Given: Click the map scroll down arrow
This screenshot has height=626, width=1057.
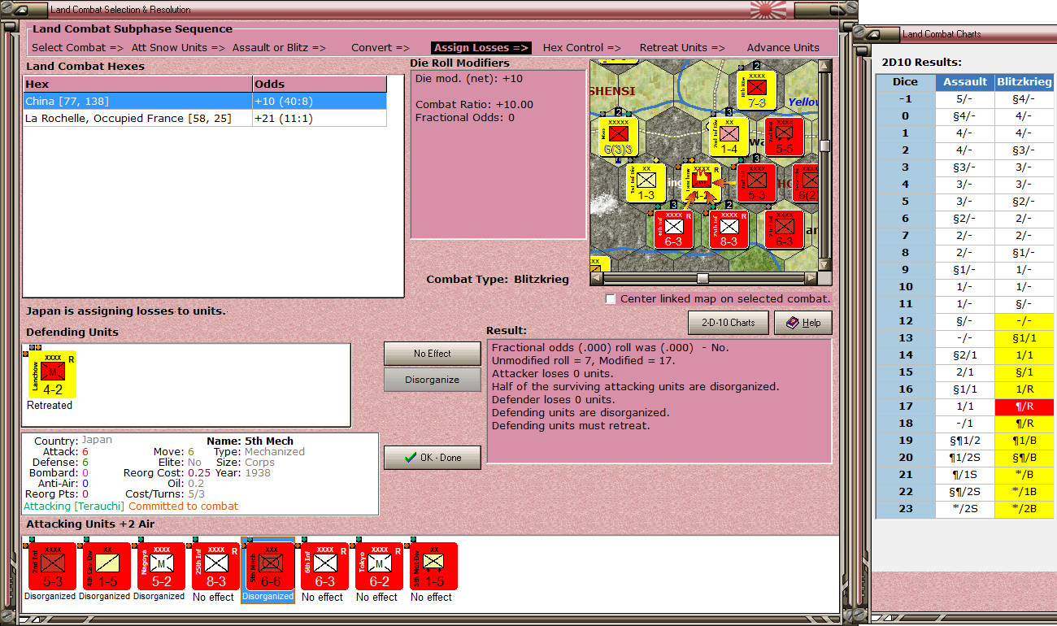Looking at the screenshot, I should pos(825,265).
